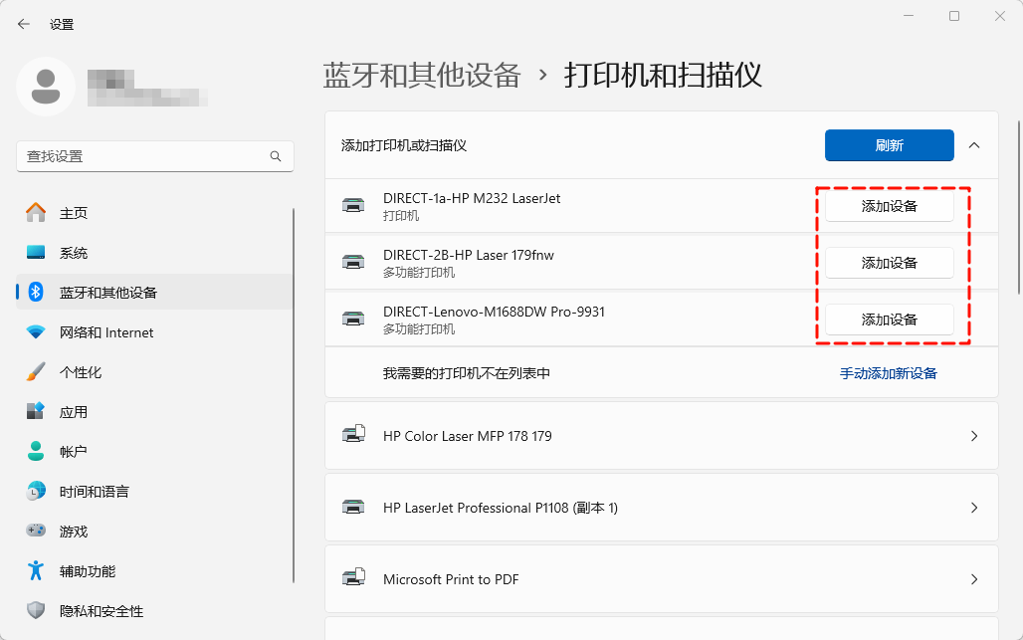Collapse the 添加打印机或扫描仪 section chevron
This screenshot has height=640, width=1023.
[974, 145]
